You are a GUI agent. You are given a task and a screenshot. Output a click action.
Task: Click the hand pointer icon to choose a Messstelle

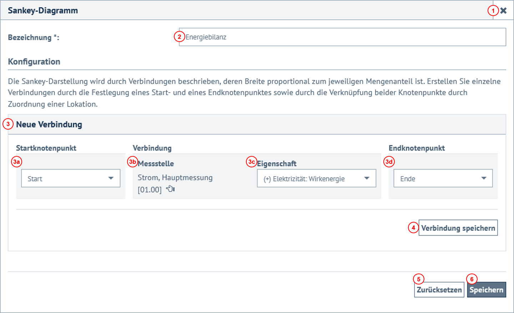point(170,189)
